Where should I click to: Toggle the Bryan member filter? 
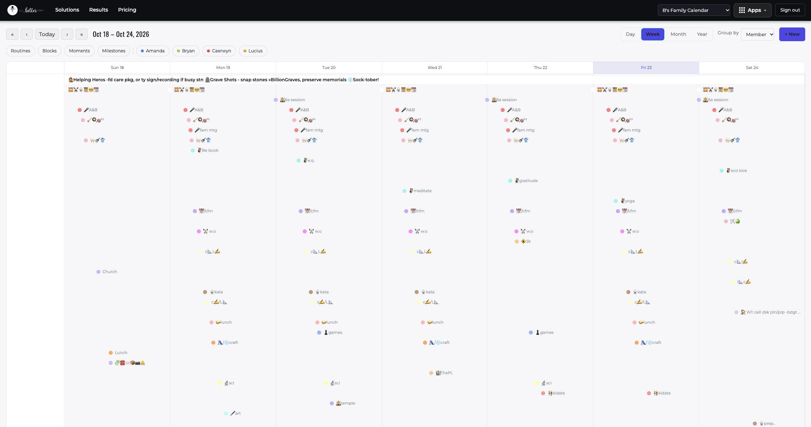(186, 51)
